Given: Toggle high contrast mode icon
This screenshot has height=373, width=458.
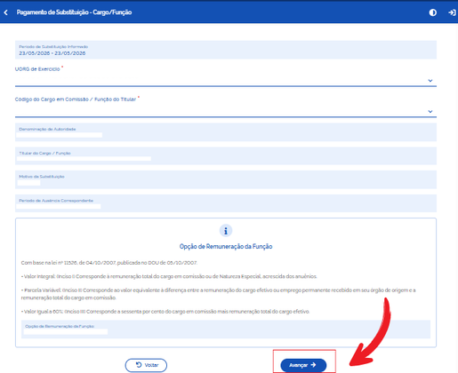Looking at the screenshot, I should (432, 12).
